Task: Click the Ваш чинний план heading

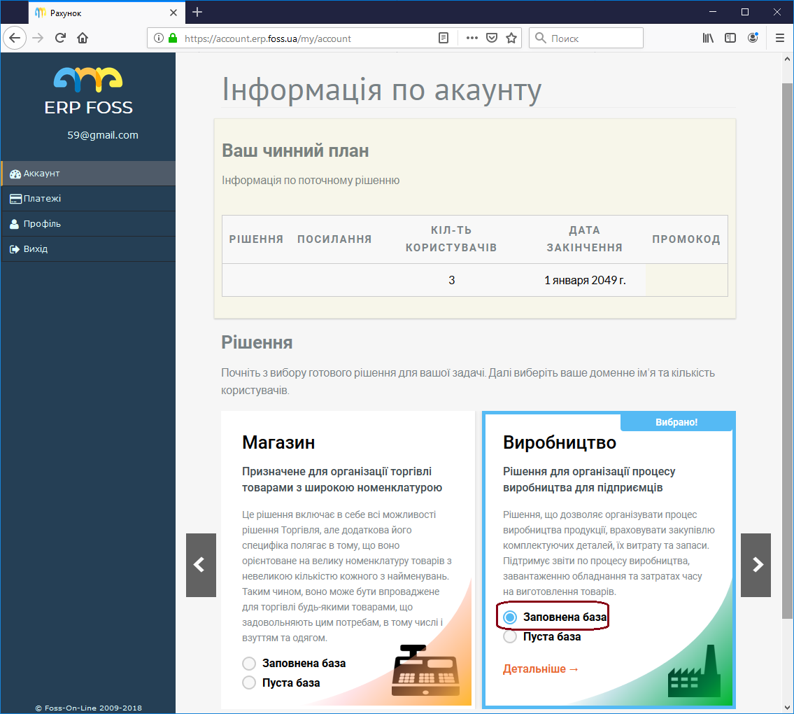Action: pyautogui.click(x=295, y=150)
